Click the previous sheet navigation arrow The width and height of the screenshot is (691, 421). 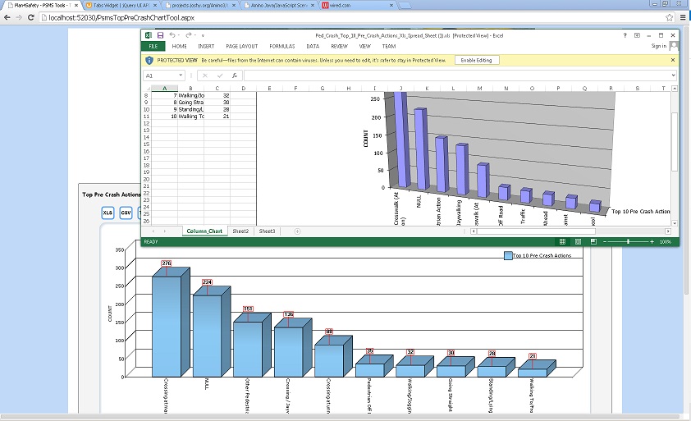point(153,231)
